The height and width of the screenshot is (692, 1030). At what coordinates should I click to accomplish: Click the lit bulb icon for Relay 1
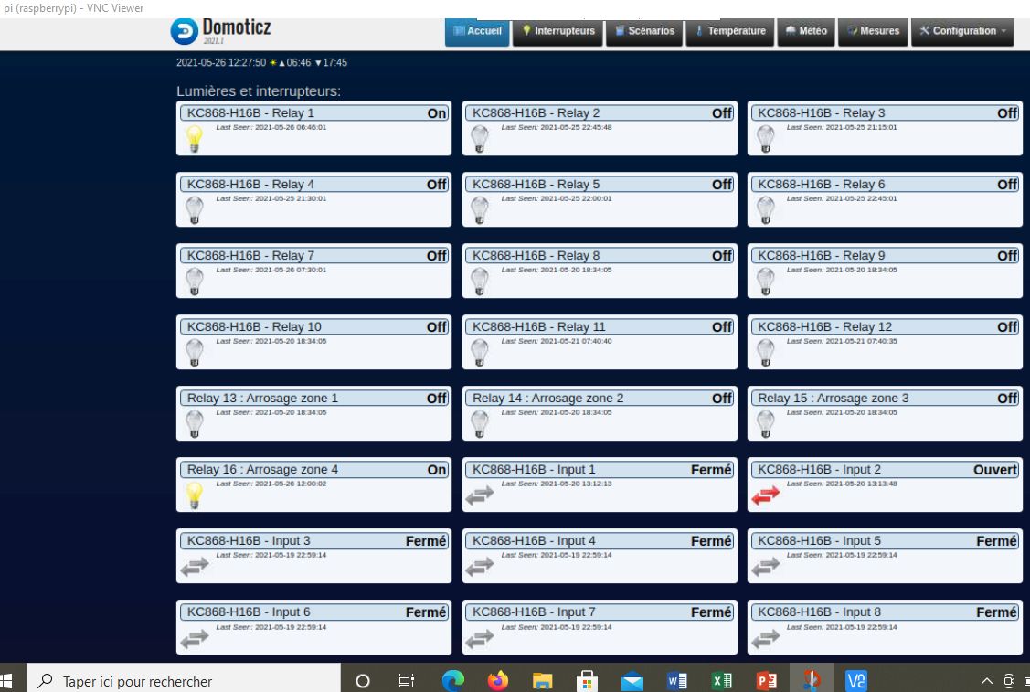194,138
